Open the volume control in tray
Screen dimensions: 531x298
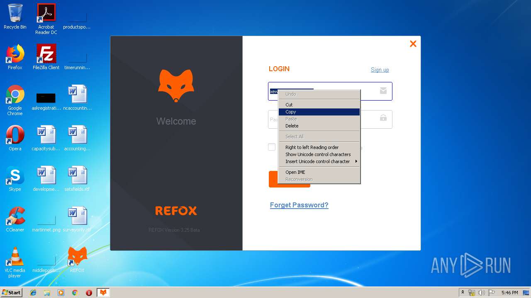[x=482, y=293]
